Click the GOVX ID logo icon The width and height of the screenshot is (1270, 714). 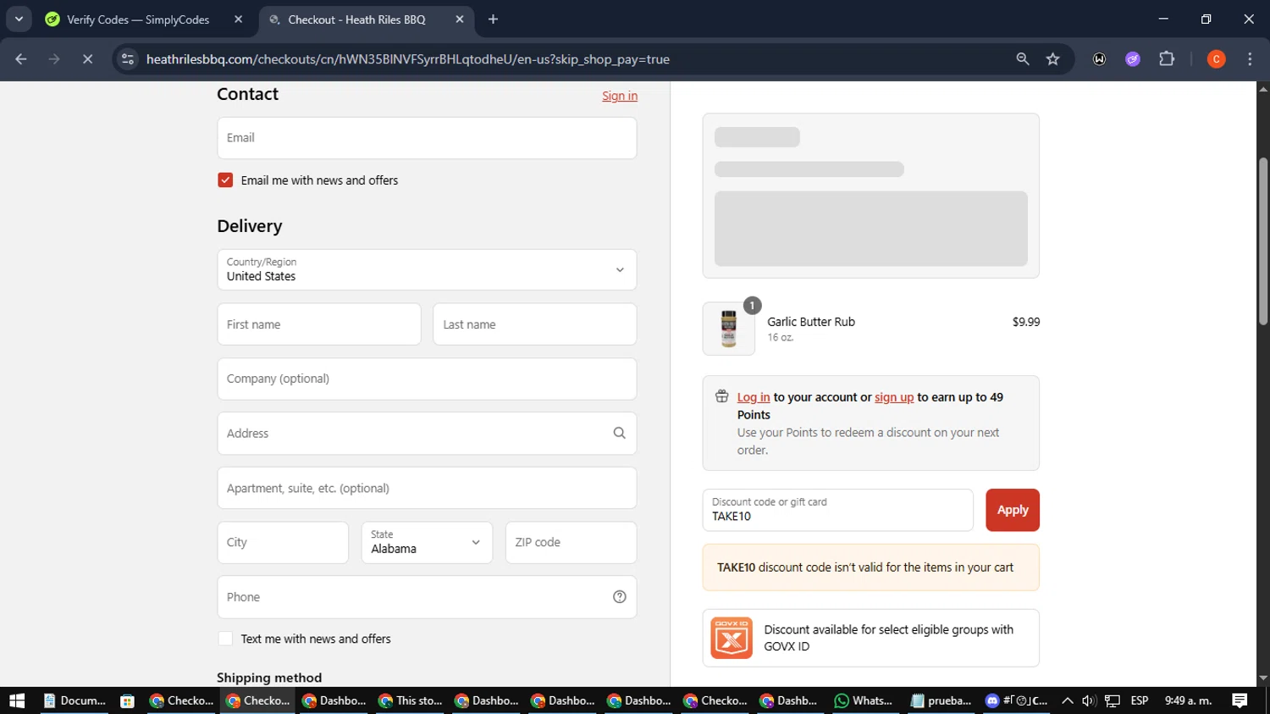click(x=732, y=638)
